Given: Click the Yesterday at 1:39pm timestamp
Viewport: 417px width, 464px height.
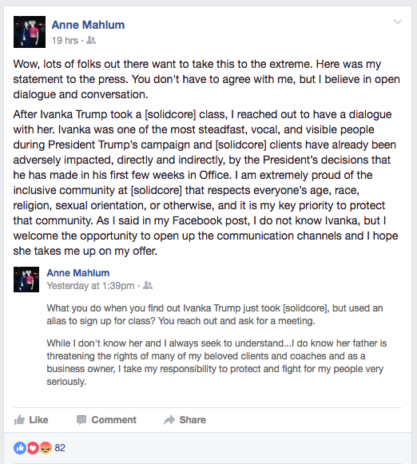Looking at the screenshot, I should pos(90,286).
